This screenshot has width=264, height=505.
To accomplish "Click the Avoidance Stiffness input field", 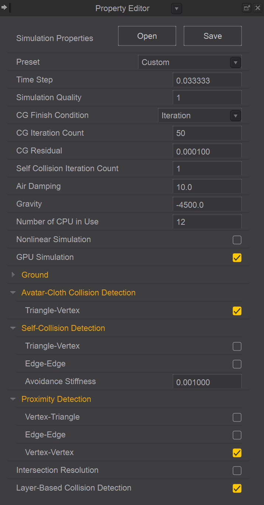I will (x=207, y=382).
